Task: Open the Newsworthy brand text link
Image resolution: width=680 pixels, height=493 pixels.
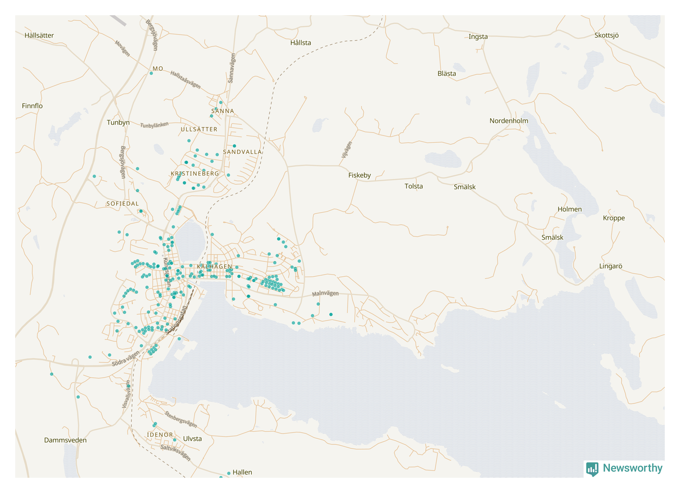Action: click(x=632, y=468)
